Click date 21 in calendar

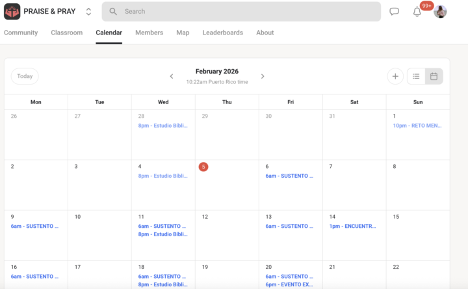click(x=332, y=267)
